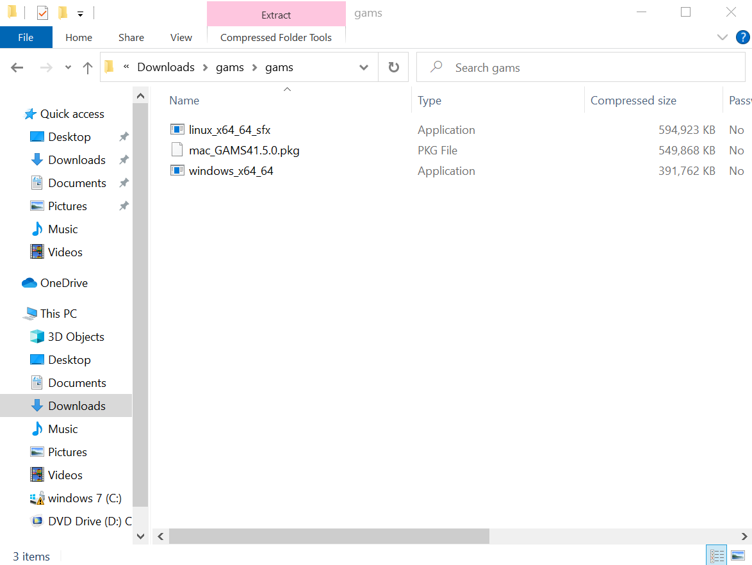Select the Extract contextual tab

276,14
